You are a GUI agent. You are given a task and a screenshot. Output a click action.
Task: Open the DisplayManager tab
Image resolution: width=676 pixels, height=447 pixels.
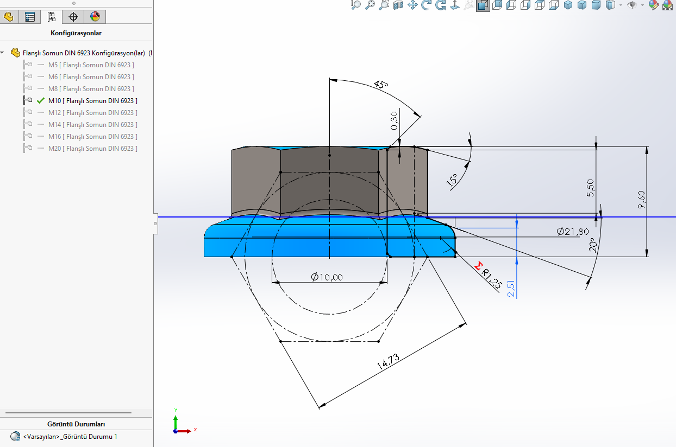[95, 17]
